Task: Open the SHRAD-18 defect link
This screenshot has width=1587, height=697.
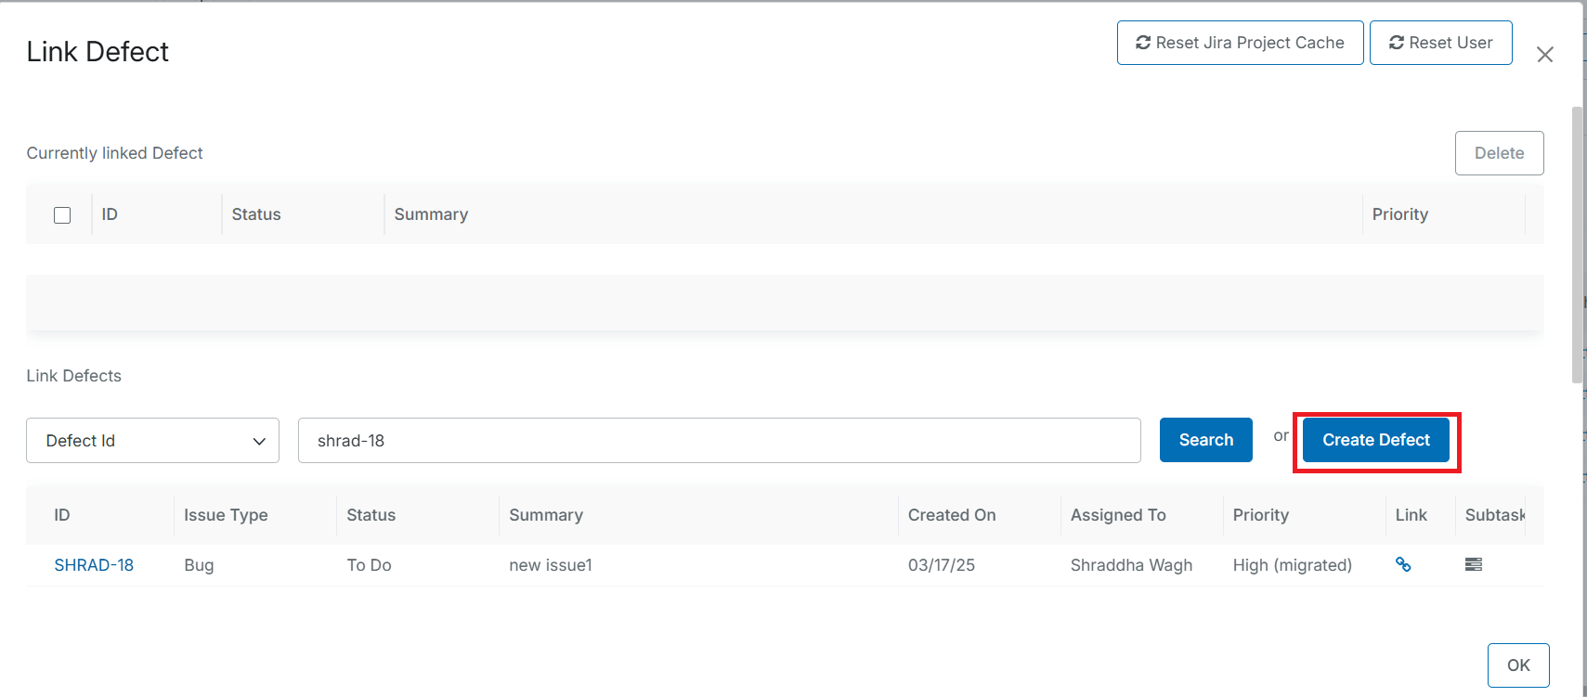Action: [94, 565]
